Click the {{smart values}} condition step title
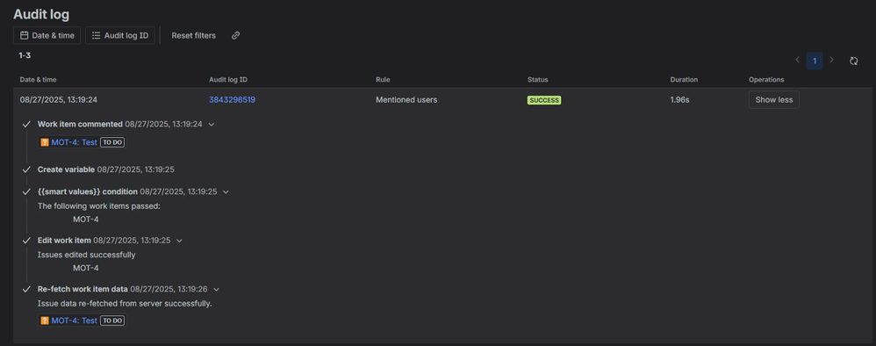 [x=88, y=191]
